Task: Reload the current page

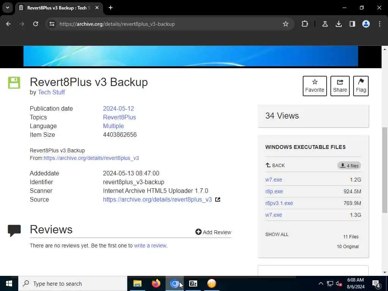Action: pos(36,24)
